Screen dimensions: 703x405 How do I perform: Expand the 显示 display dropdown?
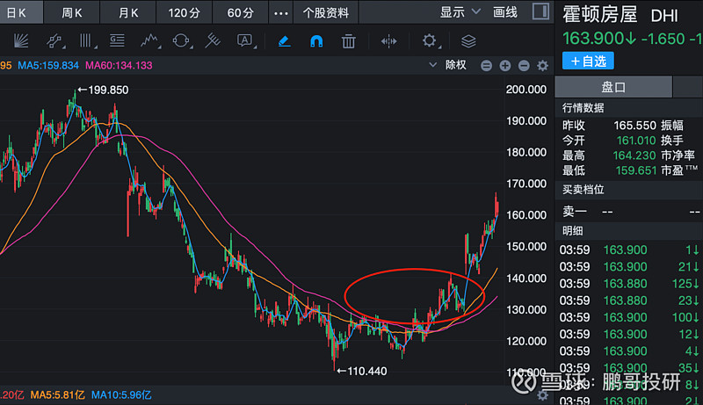pyautogui.click(x=460, y=12)
